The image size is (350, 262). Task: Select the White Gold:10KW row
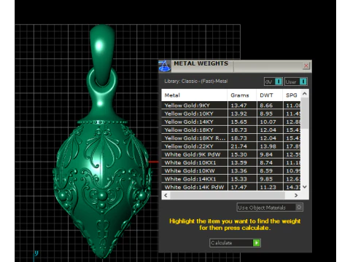coord(231,171)
